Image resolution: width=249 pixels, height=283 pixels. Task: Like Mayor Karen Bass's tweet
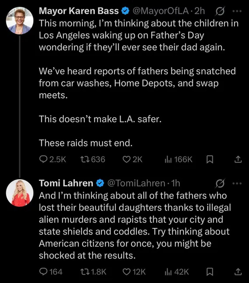tap(126, 159)
